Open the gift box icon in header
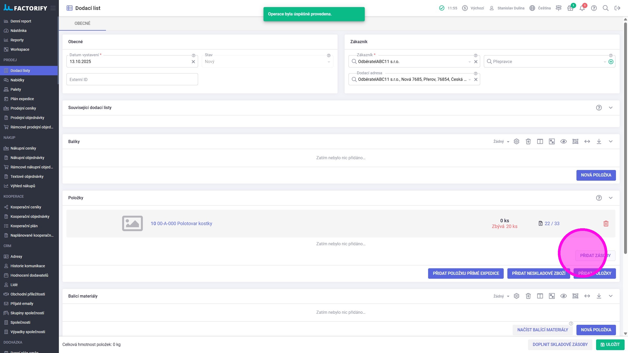Screen dimensions: 628x353 (570, 8)
